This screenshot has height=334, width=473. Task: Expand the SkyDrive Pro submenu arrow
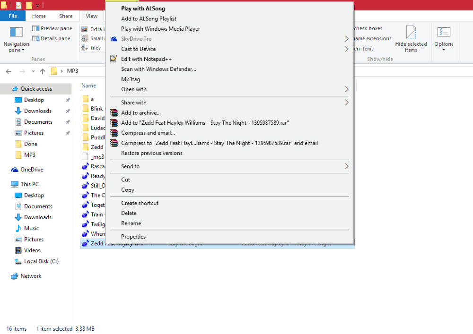pyautogui.click(x=347, y=39)
